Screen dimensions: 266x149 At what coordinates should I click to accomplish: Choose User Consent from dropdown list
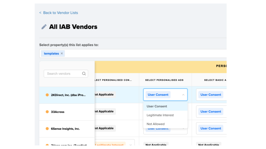pyautogui.click(x=165, y=106)
